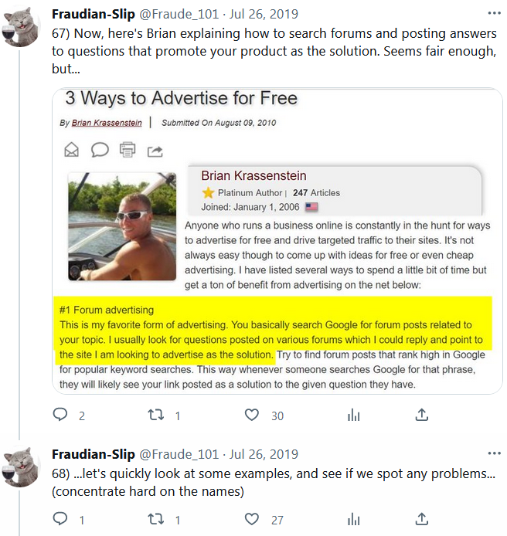Open more options menu for tweet 68
Viewport: 507px width, 536px height.
(x=494, y=453)
